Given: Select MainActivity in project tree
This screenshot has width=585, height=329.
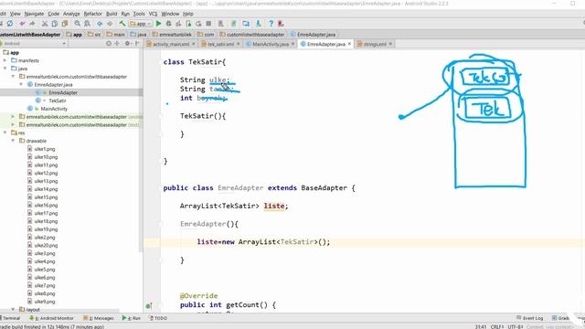Looking at the screenshot, I should tap(54, 109).
